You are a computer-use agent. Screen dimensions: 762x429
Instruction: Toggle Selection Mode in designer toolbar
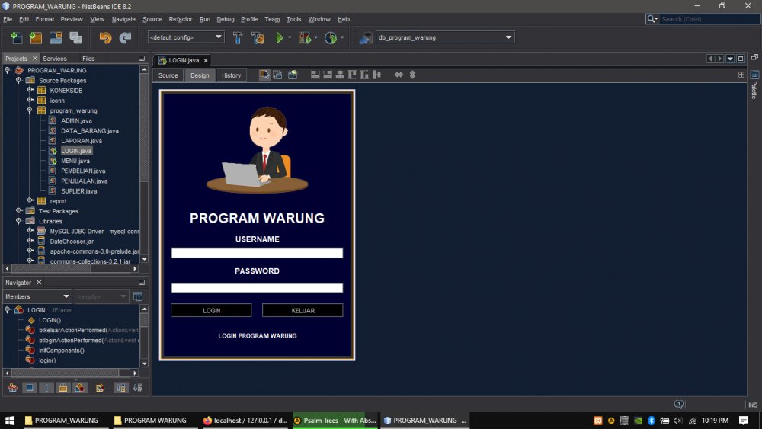click(x=264, y=75)
